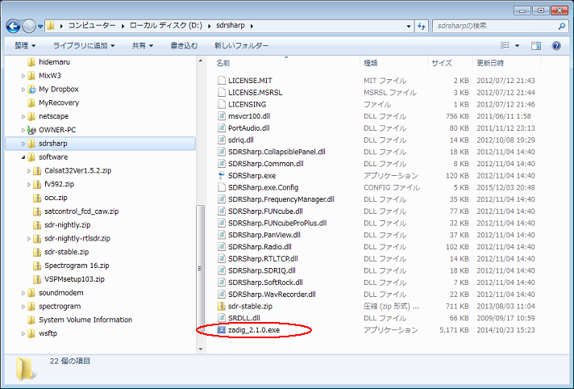
Task: Select the SDRSharp.RTLTCP.dll icon
Action: tap(222, 259)
